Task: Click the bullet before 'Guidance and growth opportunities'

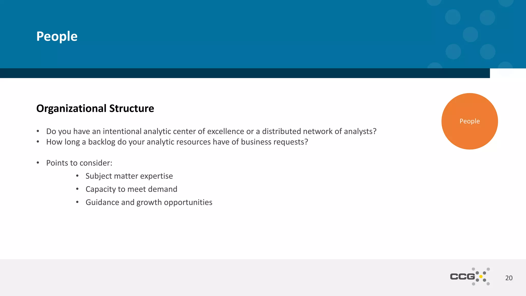Action: click(77, 202)
